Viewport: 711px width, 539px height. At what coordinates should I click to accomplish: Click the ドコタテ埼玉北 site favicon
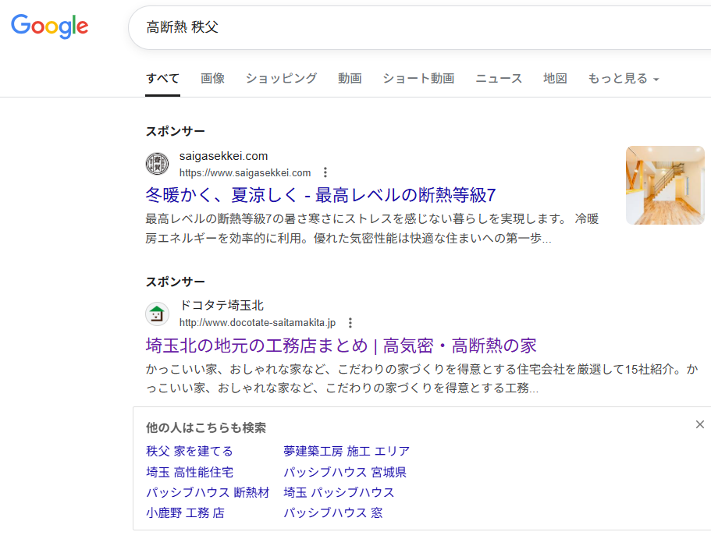pos(157,314)
